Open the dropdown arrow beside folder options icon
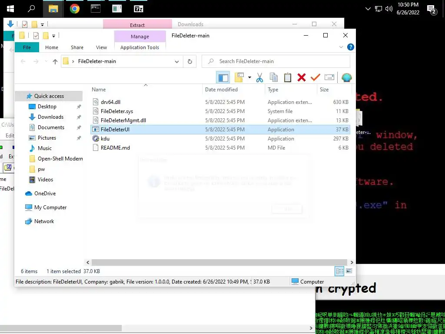 [x=249, y=77]
